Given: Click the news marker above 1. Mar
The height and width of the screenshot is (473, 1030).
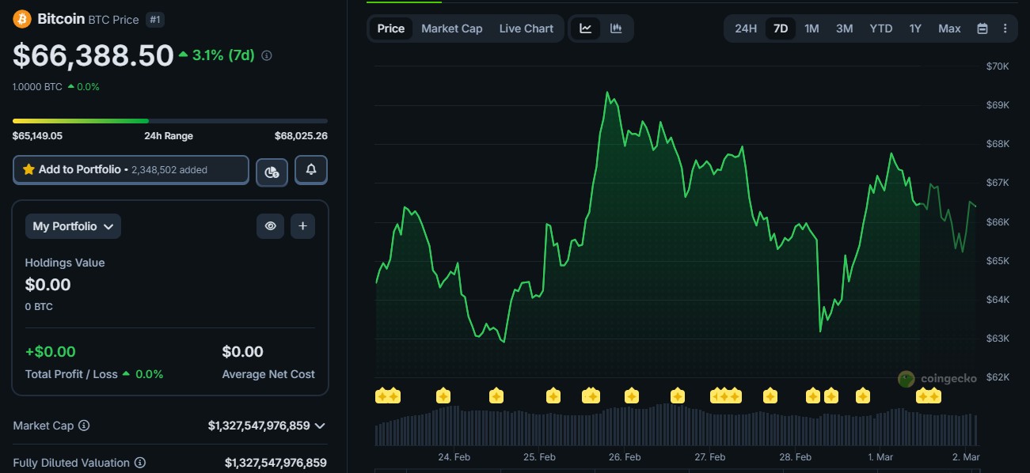Looking at the screenshot, I should click(863, 395).
